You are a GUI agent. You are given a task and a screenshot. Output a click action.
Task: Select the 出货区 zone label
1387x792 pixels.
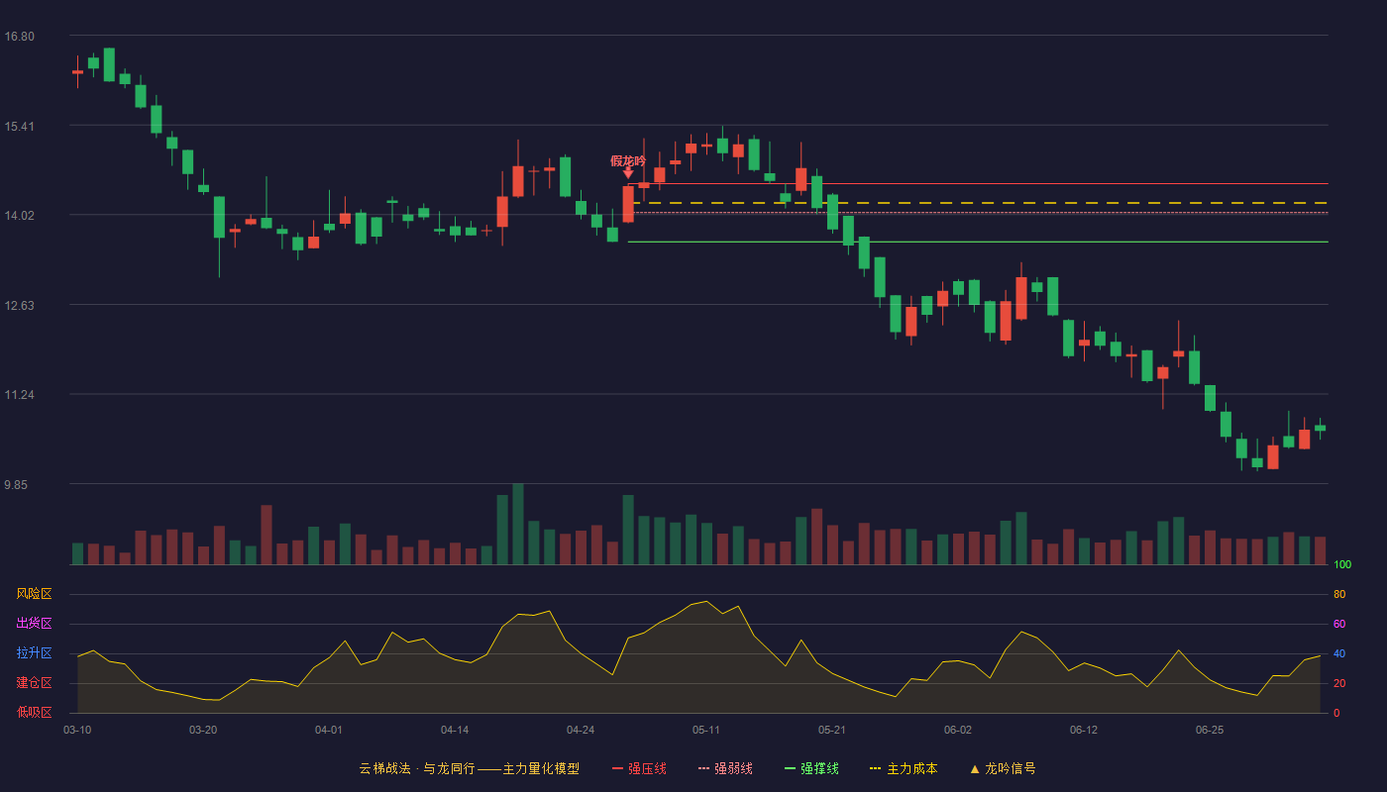tap(34, 624)
